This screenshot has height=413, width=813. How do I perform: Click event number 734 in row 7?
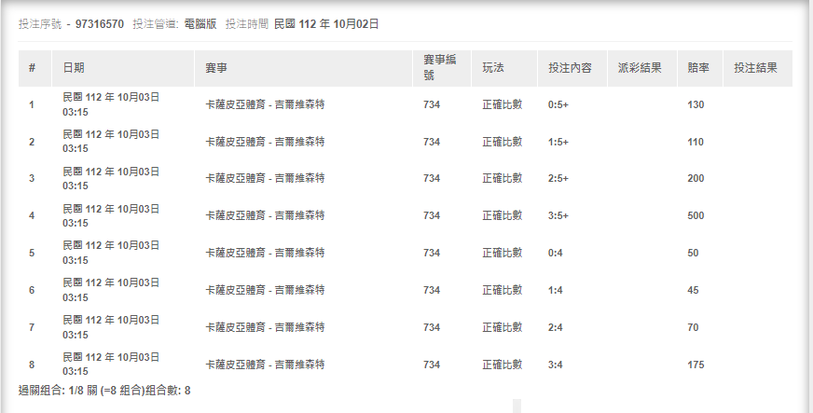432,327
